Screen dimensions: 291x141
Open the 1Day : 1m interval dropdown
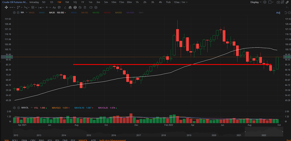(180, 2)
